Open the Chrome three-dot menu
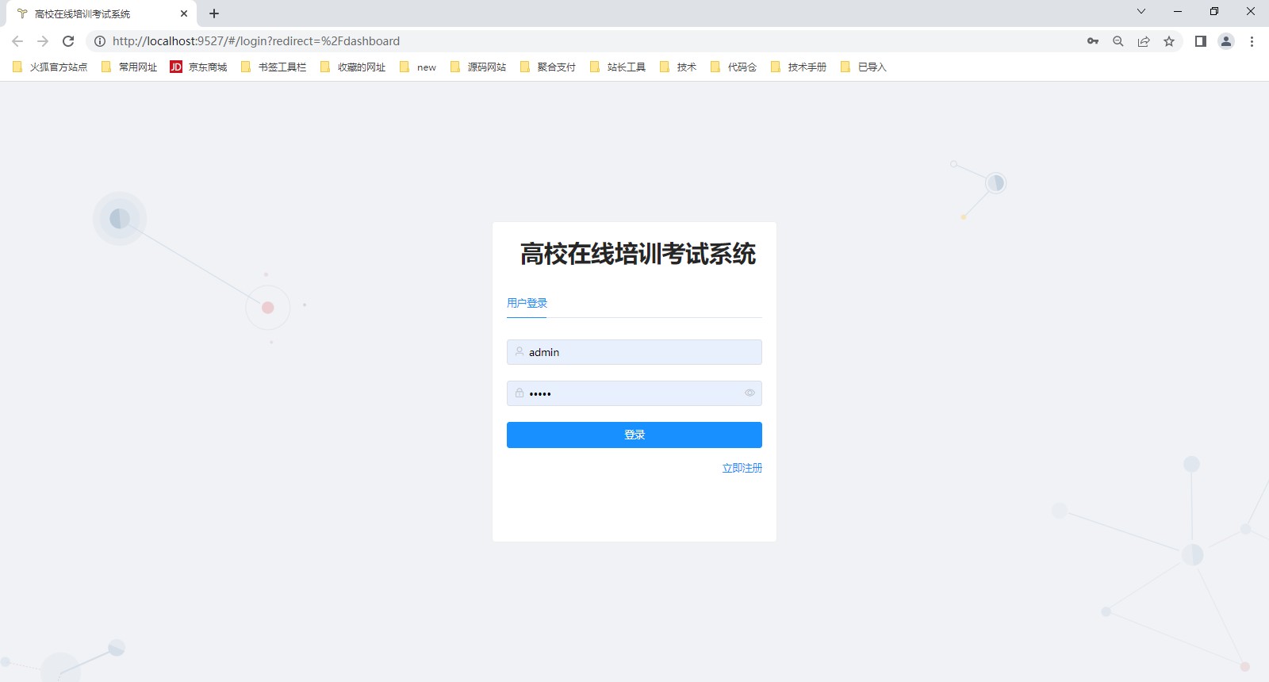 tap(1252, 41)
